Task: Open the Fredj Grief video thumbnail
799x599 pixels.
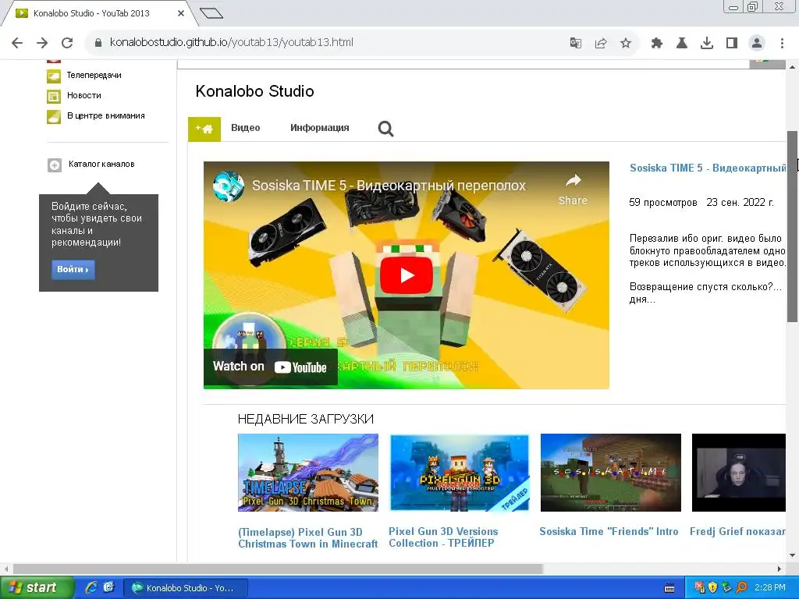Action: [x=738, y=473]
